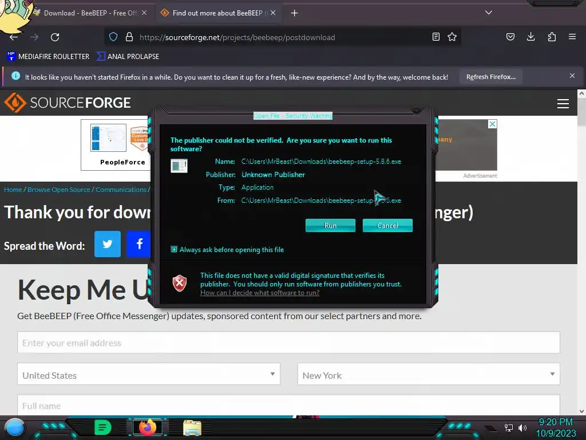Toggle reader view icon

coord(435,37)
